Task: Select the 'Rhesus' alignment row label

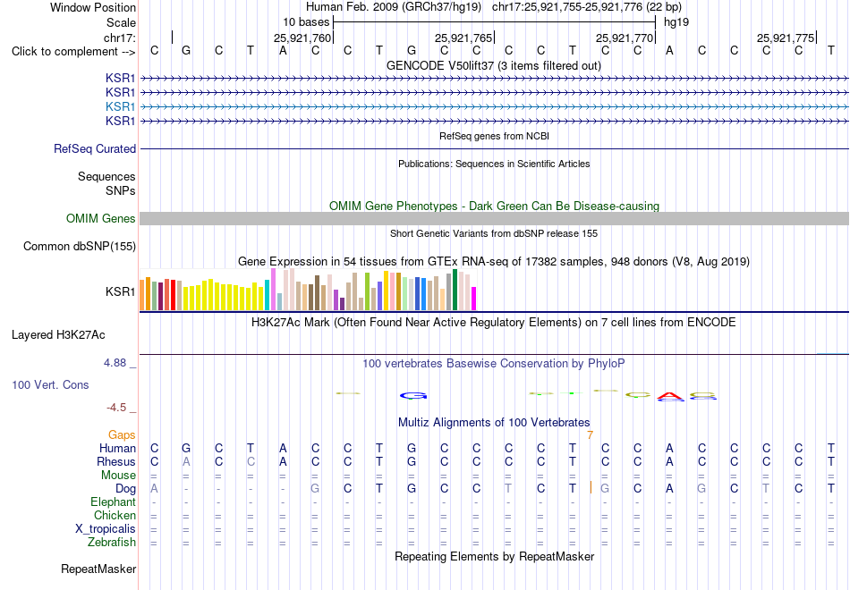Action: click(116, 461)
